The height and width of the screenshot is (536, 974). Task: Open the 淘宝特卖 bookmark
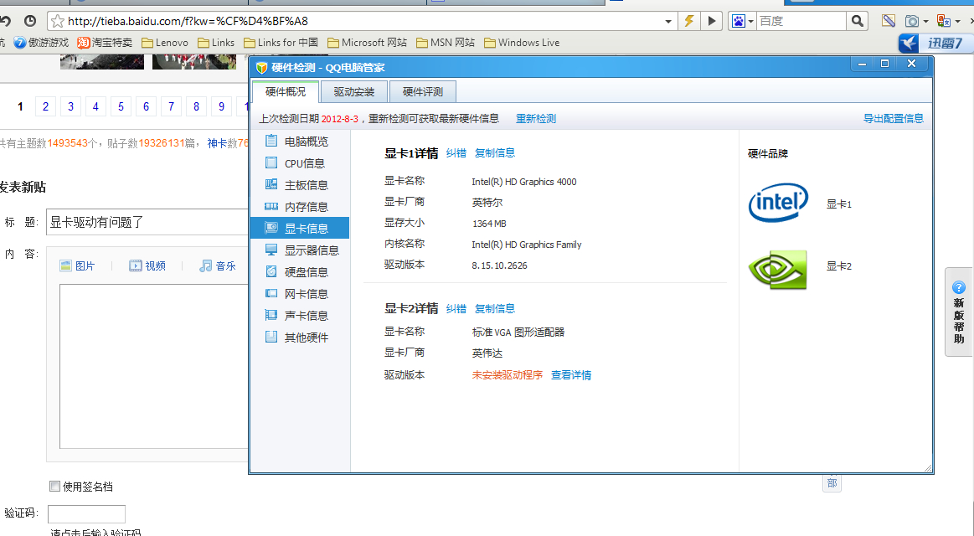(105, 42)
